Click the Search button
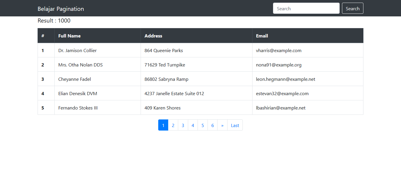Image resolution: width=401 pixels, height=185 pixels. 353,8
